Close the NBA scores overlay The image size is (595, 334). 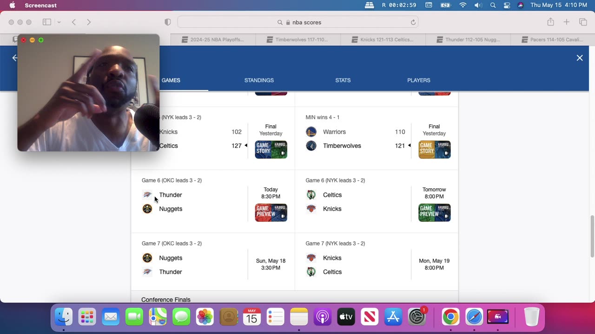580,58
